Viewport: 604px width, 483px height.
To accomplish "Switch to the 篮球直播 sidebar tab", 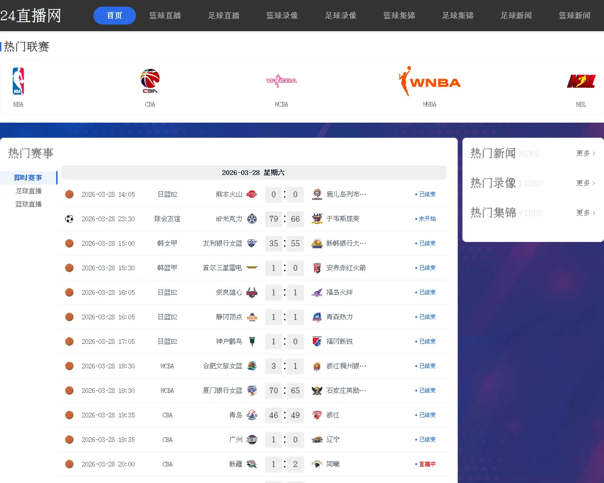I will tap(28, 204).
